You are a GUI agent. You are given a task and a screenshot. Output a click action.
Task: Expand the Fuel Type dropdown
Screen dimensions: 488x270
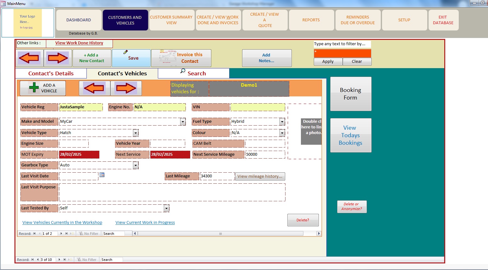pos(282,122)
